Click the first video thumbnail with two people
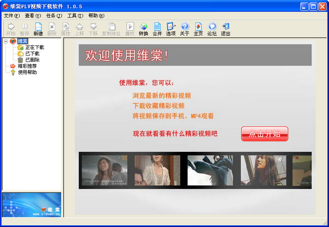Viewport: 329px width, 227px height. [x=105, y=171]
